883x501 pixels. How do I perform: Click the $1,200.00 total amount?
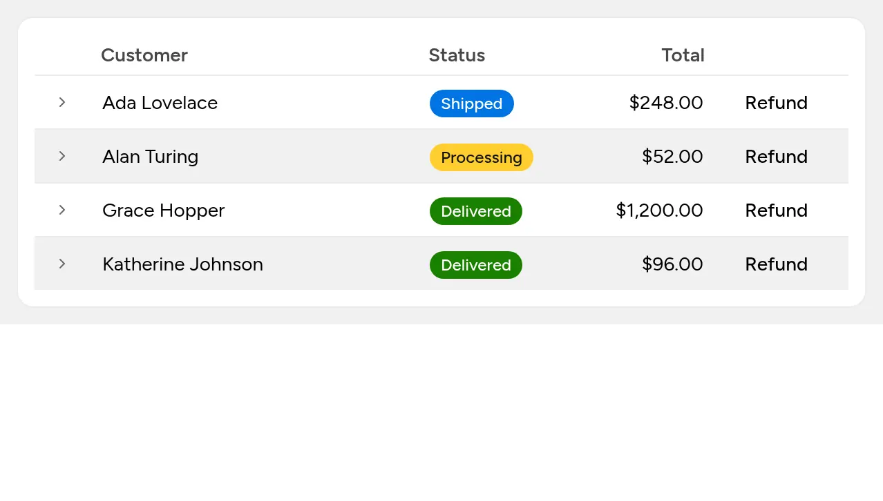click(659, 210)
